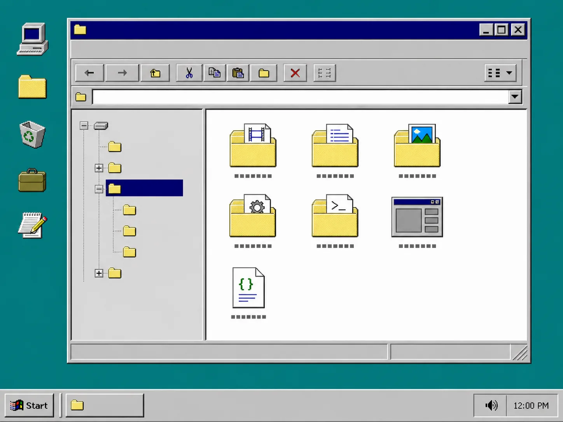Select the terminal prompt folder
563x422 pixels.
tap(335, 216)
